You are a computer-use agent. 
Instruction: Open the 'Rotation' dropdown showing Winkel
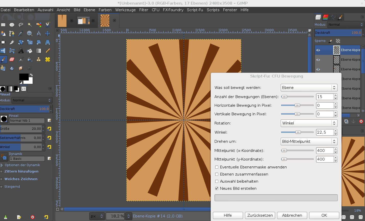[x=309, y=123]
